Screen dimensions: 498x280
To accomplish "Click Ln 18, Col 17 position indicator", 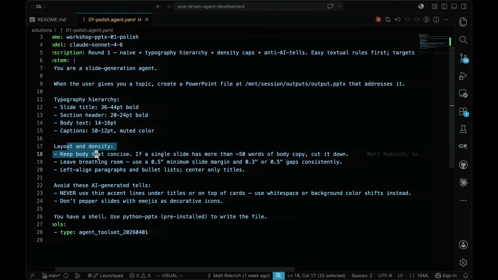I will click(316, 276).
